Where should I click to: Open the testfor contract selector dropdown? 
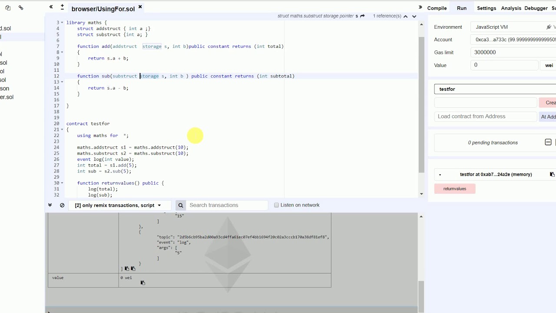[x=495, y=89]
